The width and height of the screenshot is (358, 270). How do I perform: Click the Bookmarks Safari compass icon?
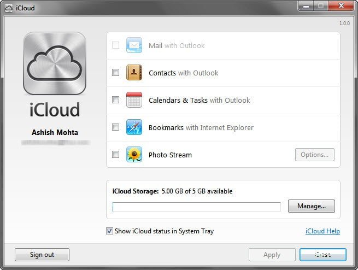pyautogui.click(x=134, y=127)
